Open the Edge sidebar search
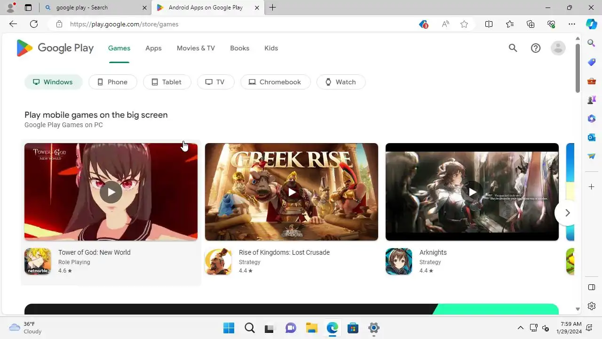This screenshot has width=602, height=339. [592, 43]
